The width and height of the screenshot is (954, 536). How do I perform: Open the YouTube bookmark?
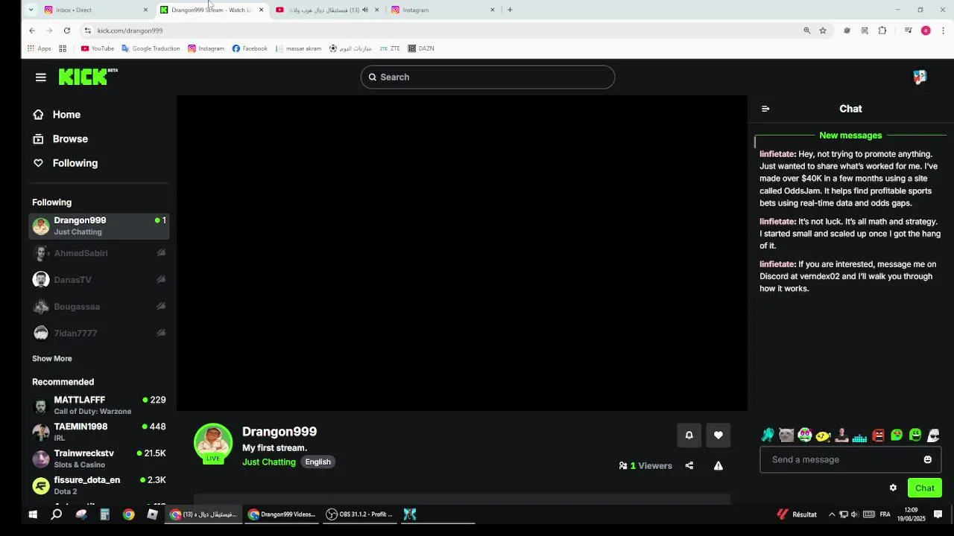click(x=98, y=48)
